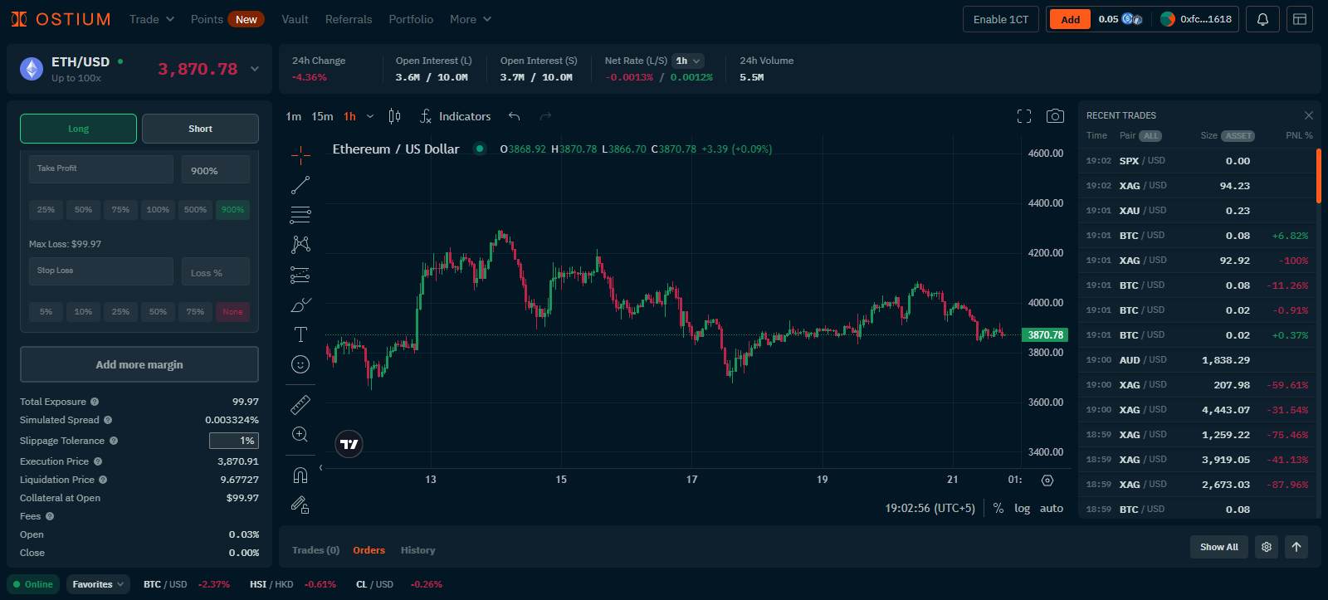Enter fullscreen chart mode
Screen dimensions: 1328x600
[x=1024, y=116]
